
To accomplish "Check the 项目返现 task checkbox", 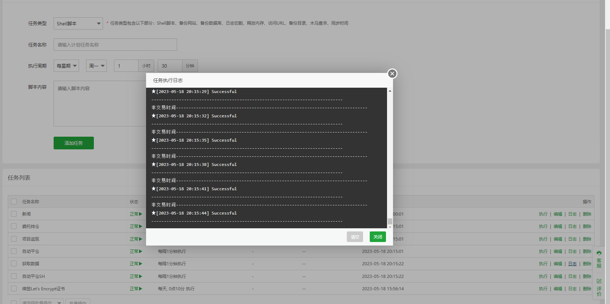I will [14, 239].
